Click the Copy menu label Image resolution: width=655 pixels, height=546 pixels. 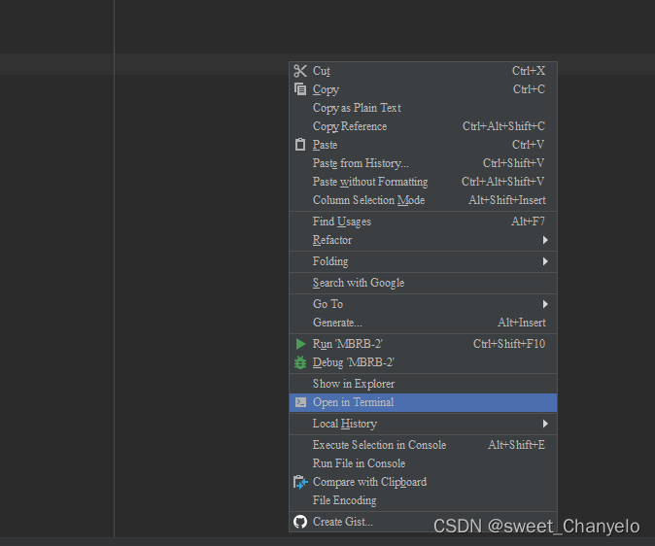coord(326,89)
